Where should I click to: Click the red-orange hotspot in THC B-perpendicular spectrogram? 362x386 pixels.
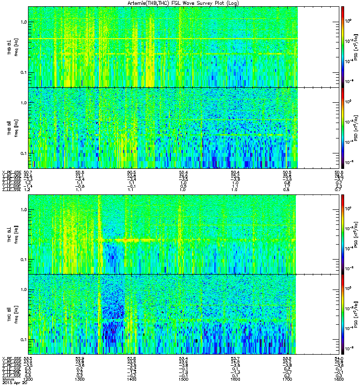tap(125, 239)
